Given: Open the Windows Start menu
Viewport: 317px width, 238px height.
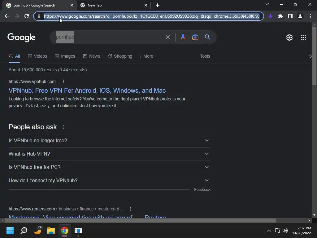Looking at the screenshot, I should [x=10, y=231].
